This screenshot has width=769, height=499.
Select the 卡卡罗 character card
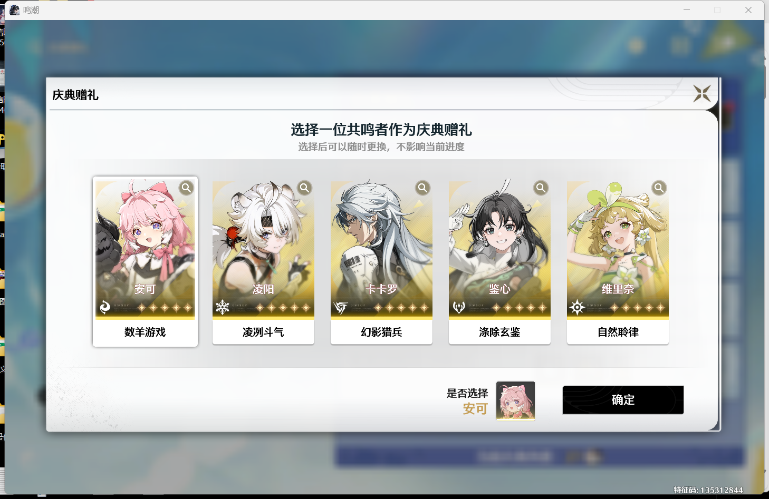(381, 262)
